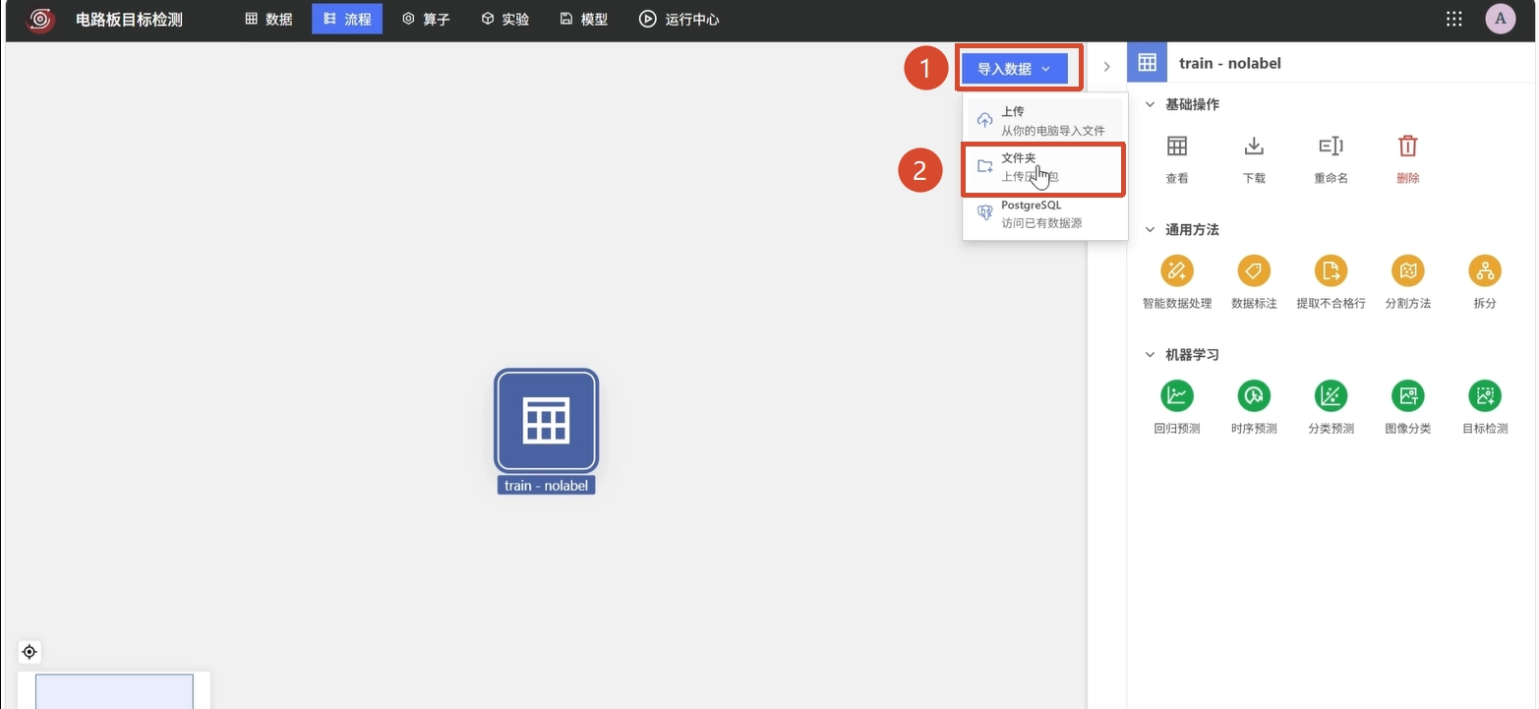This screenshot has width=1539, height=709.
Task: Start 回归预测 regression prediction
Action: click(1177, 395)
